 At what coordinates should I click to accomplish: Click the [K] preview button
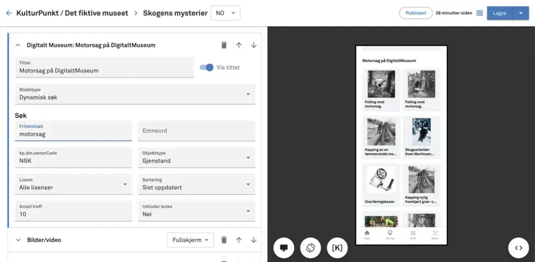pyautogui.click(x=337, y=248)
